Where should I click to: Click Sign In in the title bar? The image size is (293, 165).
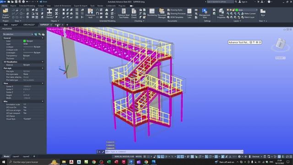point(243,2)
